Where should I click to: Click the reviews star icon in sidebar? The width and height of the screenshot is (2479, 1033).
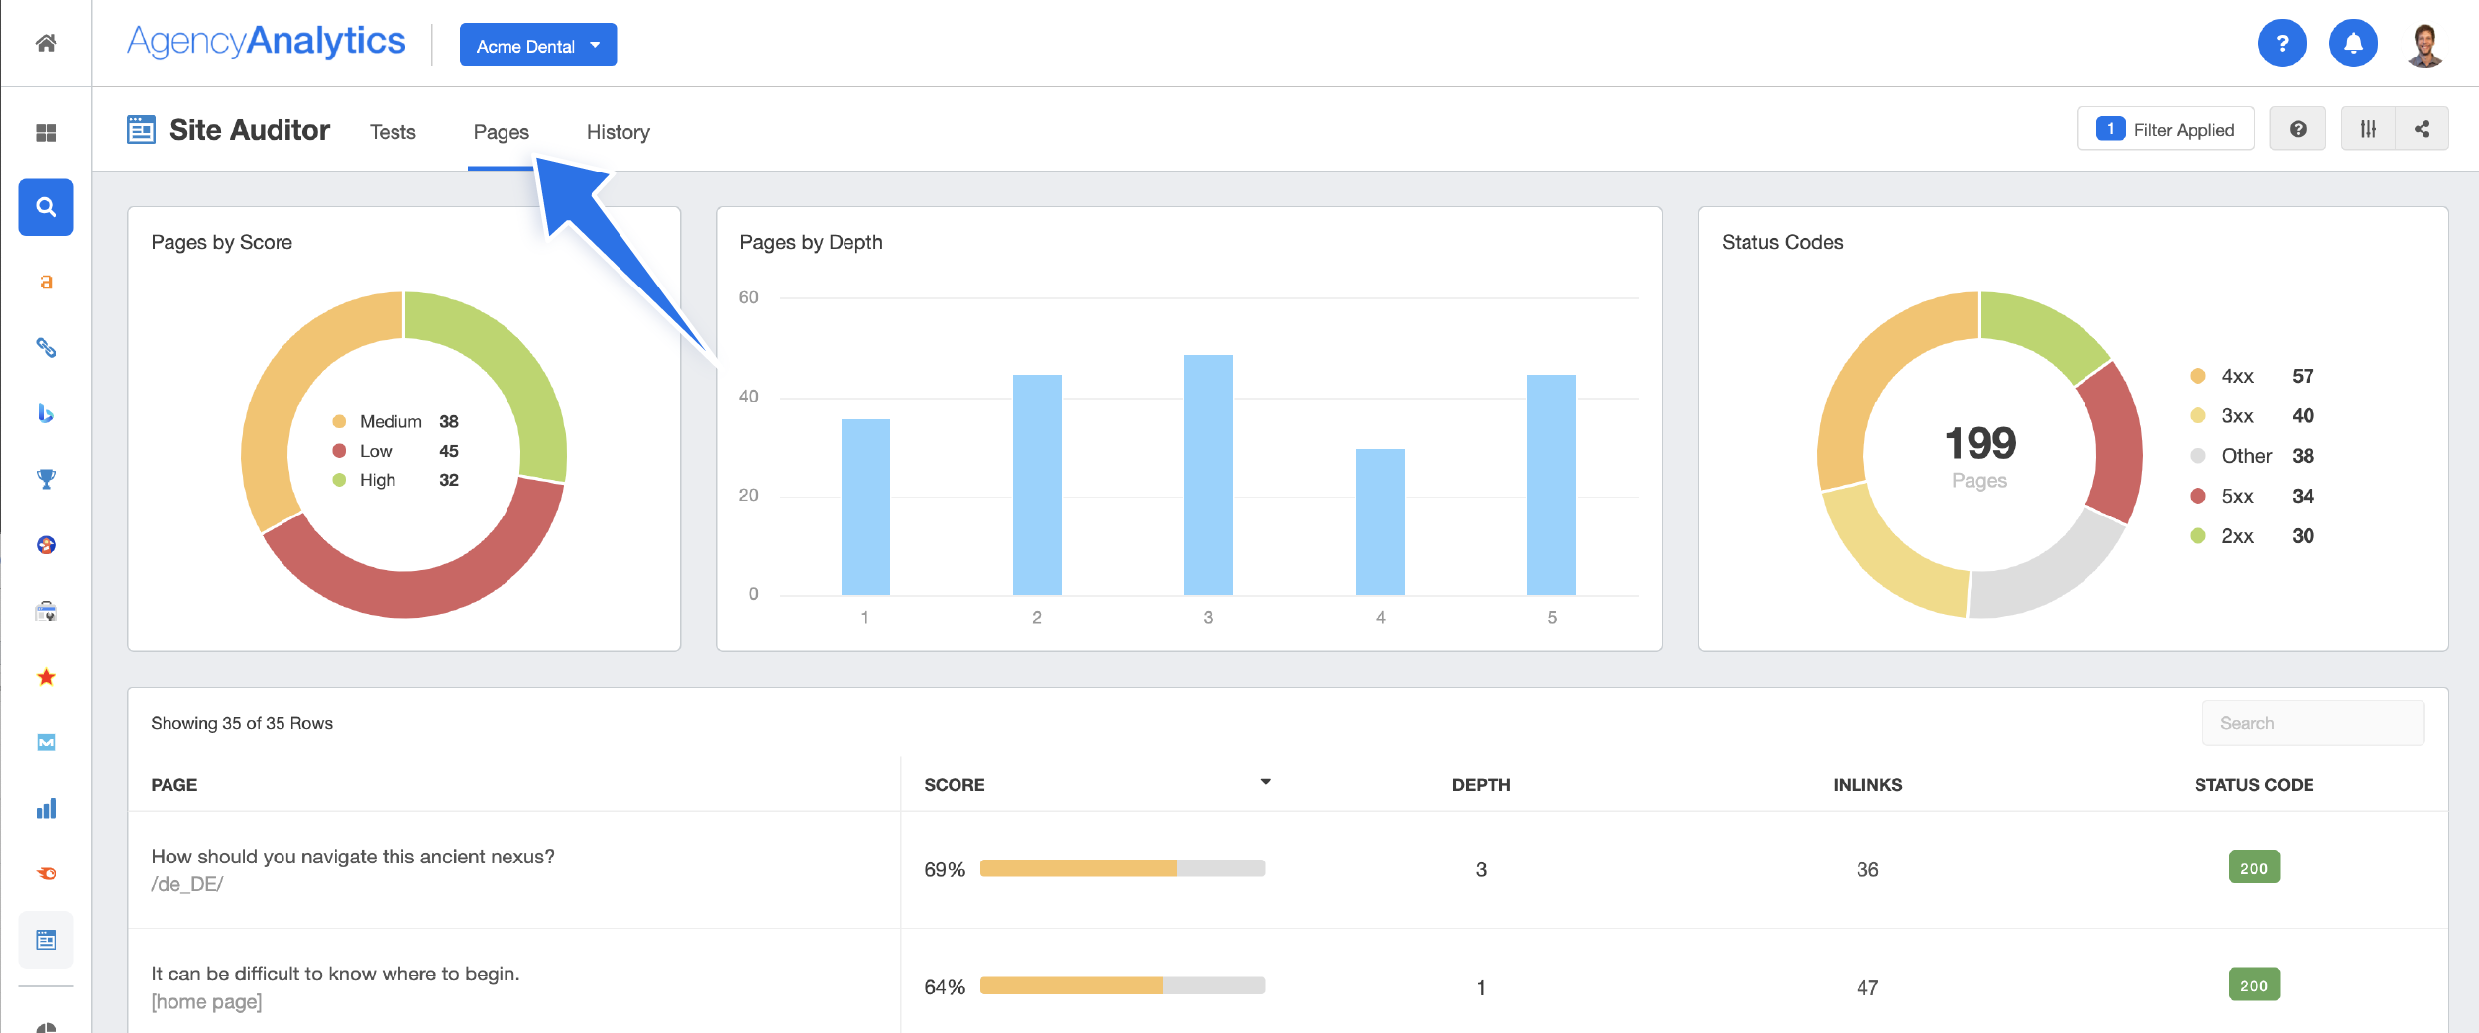46,677
